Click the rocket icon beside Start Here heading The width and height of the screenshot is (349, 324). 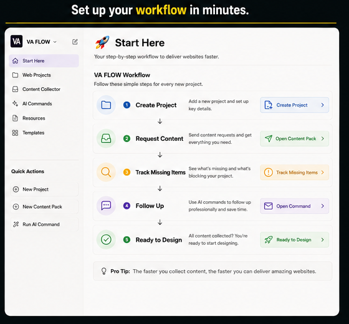(102, 42)
